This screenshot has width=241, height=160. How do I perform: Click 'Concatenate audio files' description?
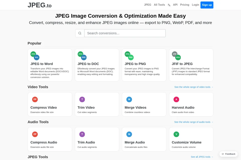136,147
